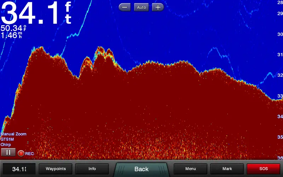Tap the Manual Zoom label
The image size is (283, 177).
click(13, 134)
